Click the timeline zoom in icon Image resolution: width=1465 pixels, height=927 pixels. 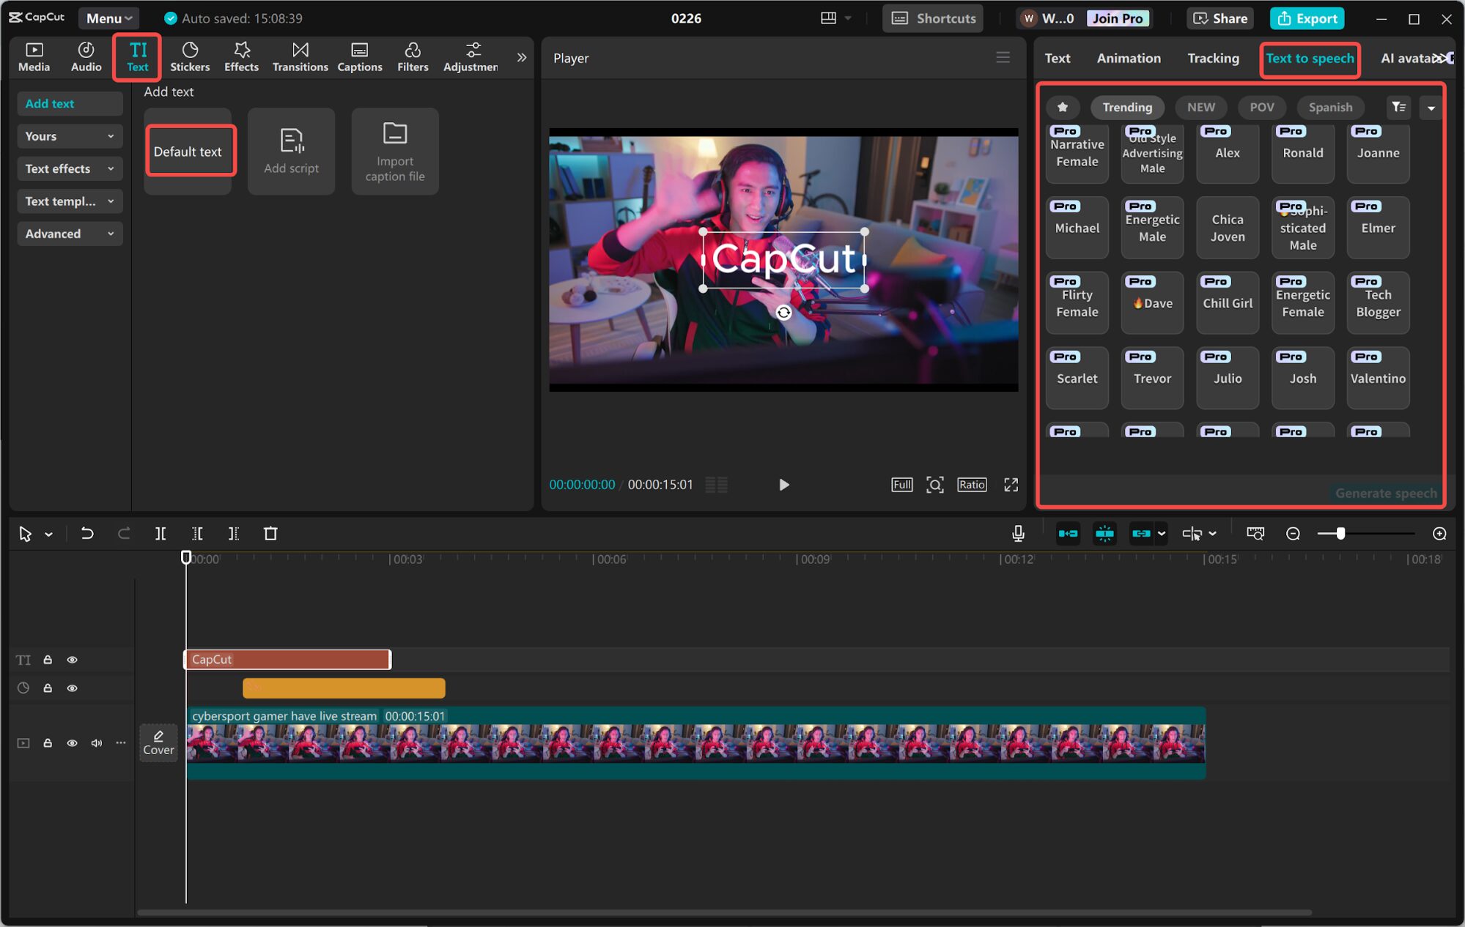(1439, 534)
